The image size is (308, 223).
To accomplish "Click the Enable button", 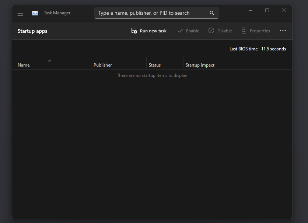I will pyautogui.click(x=188, y=31).
